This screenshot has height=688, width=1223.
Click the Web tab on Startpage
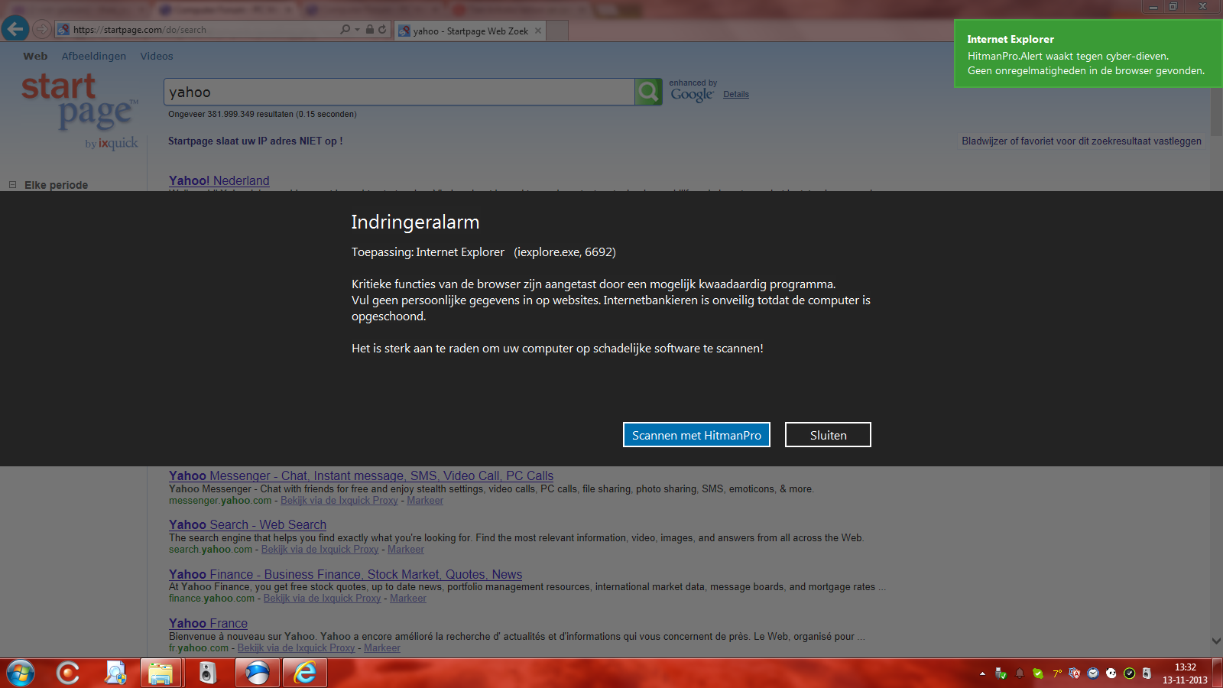point(35,56)
